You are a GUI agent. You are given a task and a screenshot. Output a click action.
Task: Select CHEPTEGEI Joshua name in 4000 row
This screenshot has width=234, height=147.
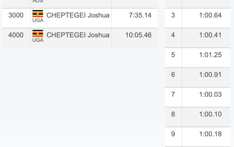78,35
